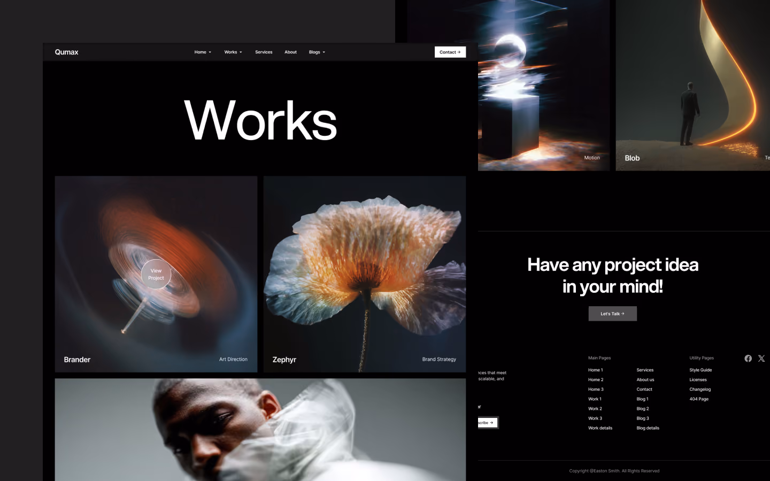Image resolution: width=770 pixels, height=481 pixels.
Task: Open 404 Page utility link
Action: (699, 399)
